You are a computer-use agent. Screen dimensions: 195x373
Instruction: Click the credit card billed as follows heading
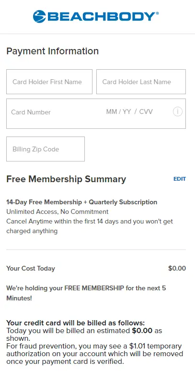click(75, 323)
